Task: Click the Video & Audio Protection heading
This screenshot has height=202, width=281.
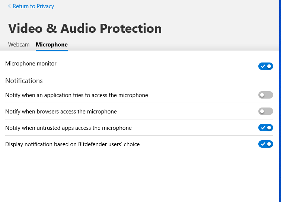Action: pyautogui.click(x=85, y=28)
